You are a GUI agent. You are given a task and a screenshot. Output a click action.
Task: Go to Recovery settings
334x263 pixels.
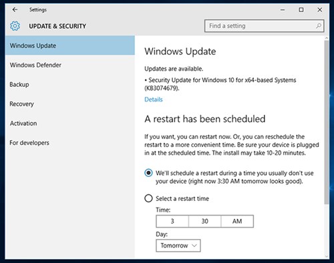70,104
